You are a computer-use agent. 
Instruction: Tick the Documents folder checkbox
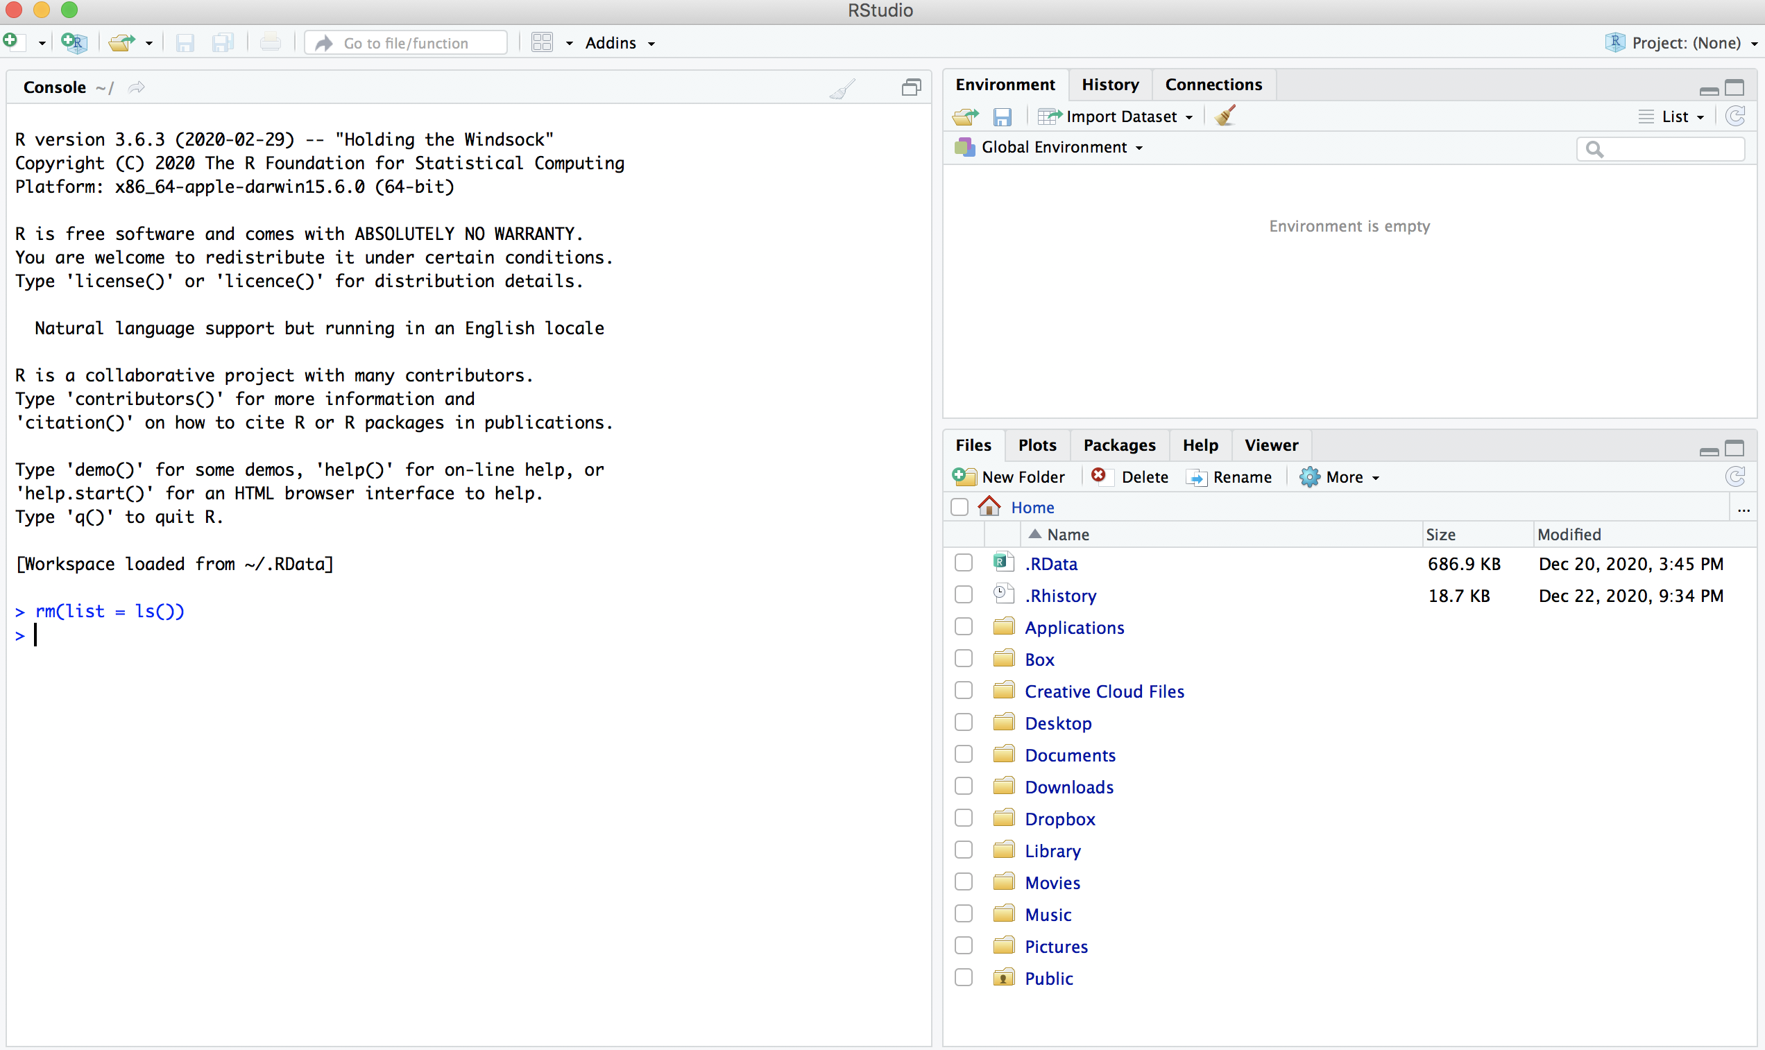pyautogui.click(x=963, y=755)
